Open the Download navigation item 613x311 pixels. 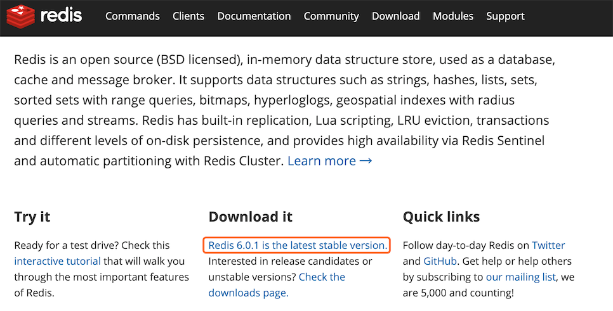click(x=395, y=16)
